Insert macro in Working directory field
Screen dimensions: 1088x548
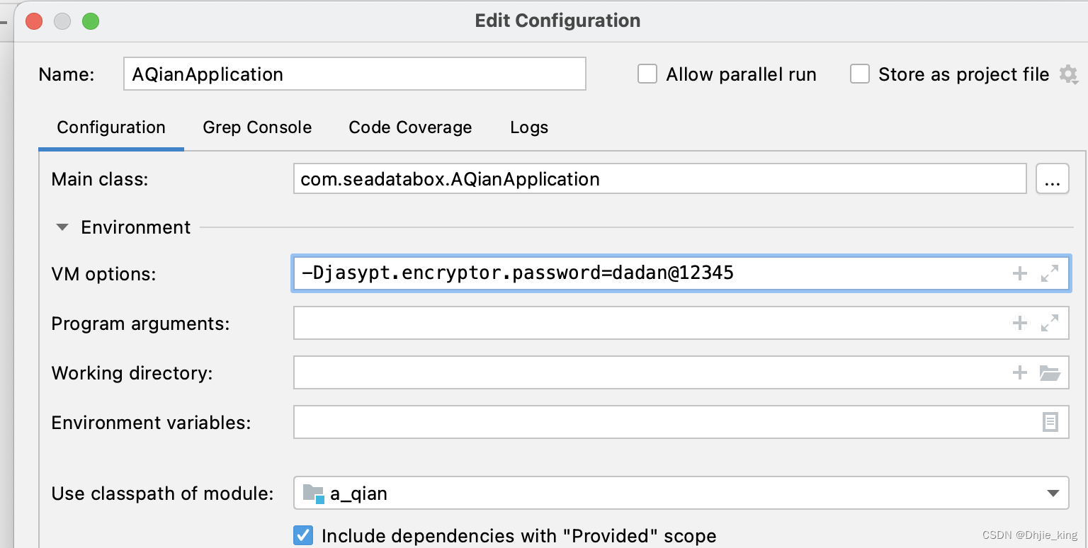coord(1019,373)
